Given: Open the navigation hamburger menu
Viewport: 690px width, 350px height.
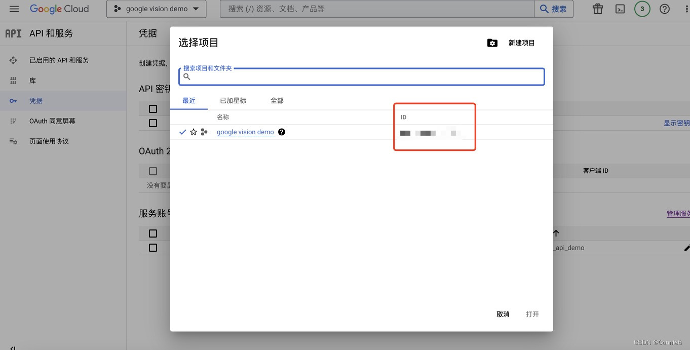Looking at the screenshot, I should [14, 8].
